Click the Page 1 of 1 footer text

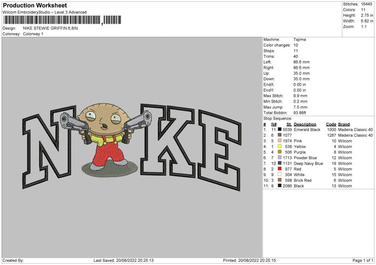(x=363, y=261)
